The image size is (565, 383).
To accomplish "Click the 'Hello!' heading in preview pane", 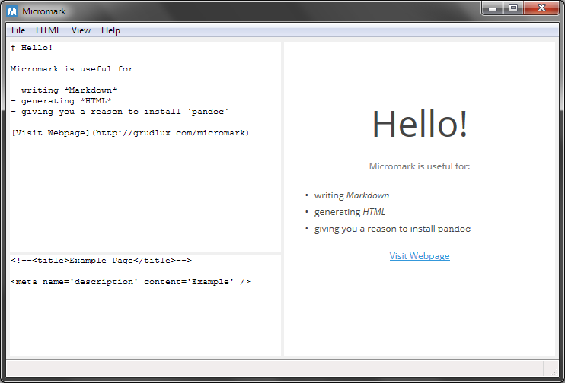I will (x=420, y=124).
